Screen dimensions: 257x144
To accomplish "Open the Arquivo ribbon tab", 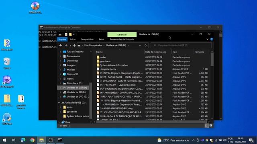I will point(62,39).
